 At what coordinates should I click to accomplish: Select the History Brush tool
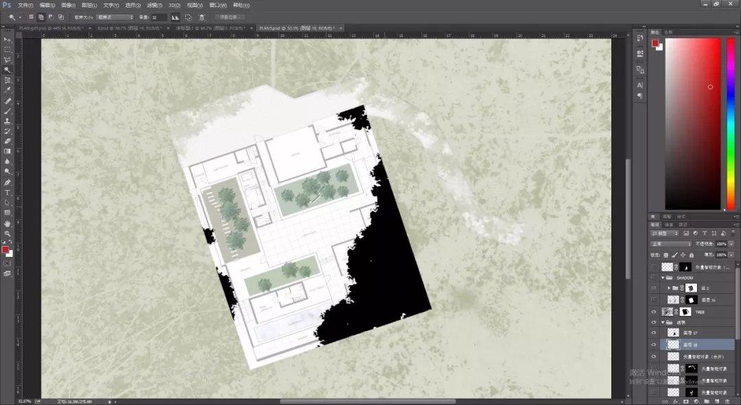pos(7,131)
